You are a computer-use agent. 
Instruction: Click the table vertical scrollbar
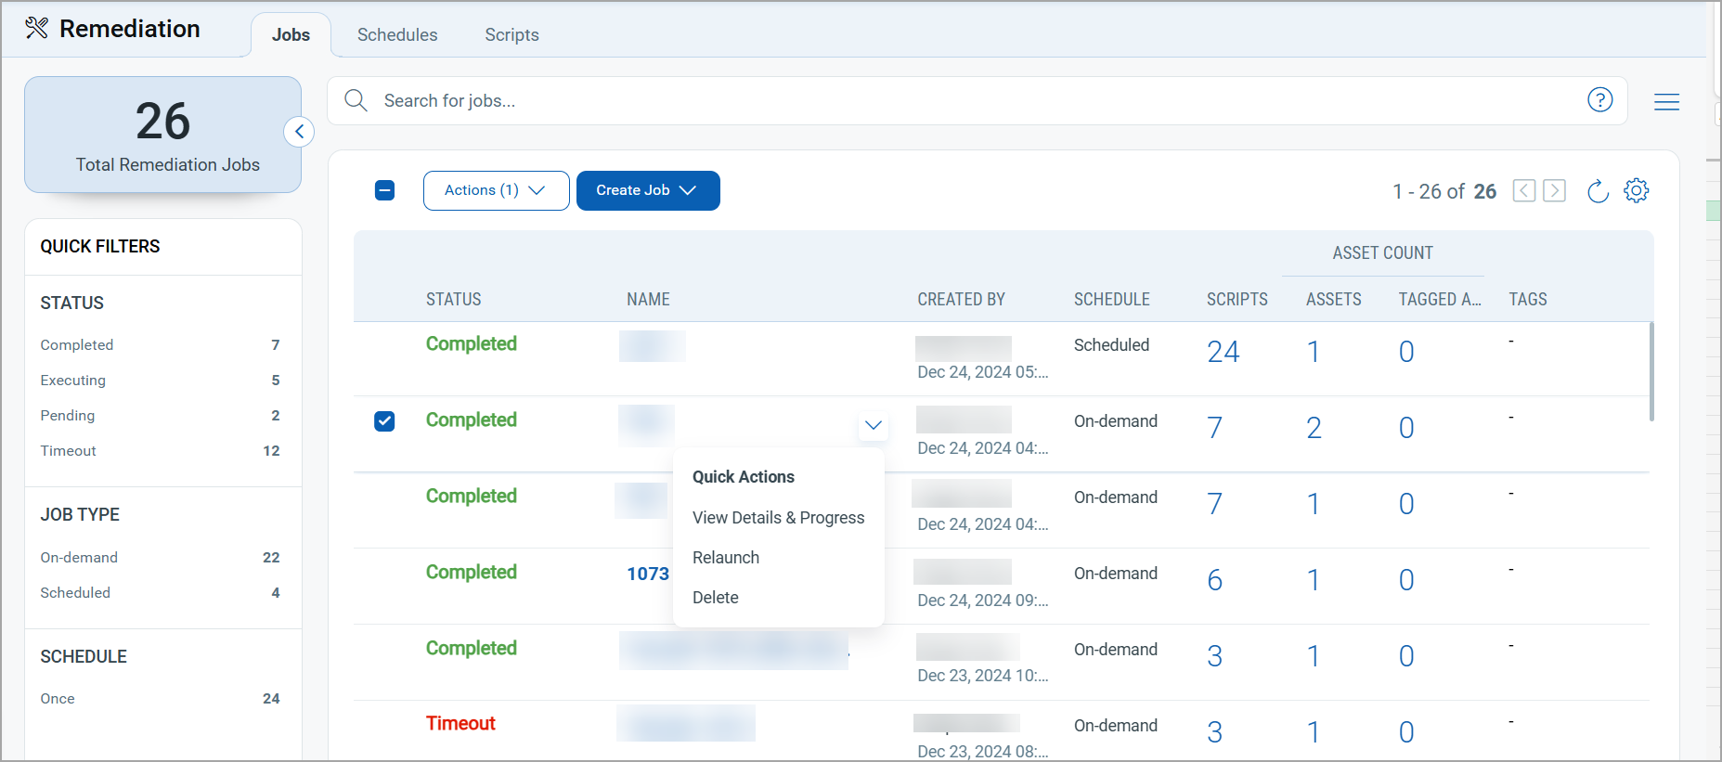(x=1651, y=371)
